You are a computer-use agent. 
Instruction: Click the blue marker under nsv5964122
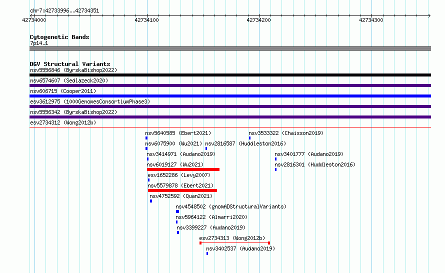click(x=177, y=222)
